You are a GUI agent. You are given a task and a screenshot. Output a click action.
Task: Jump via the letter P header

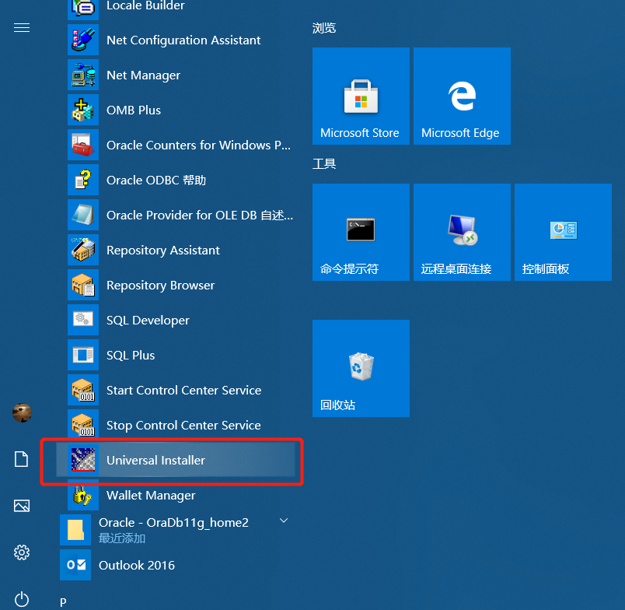pyautogui.click(x=64, y=602)
